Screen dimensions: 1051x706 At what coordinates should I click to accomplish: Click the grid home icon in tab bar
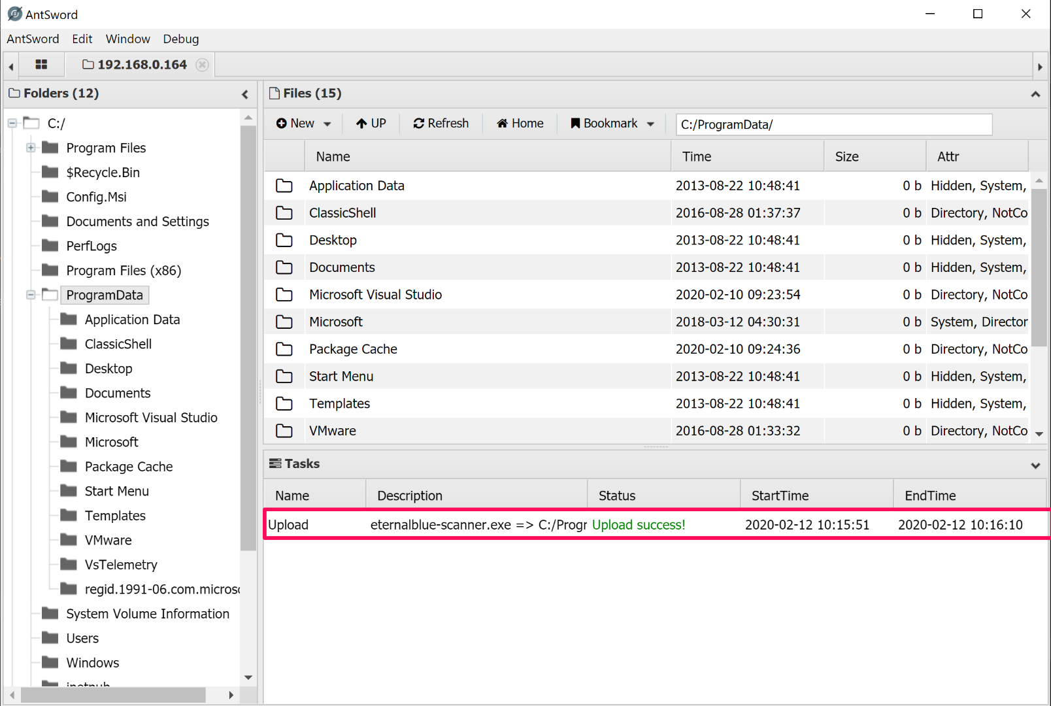pos(41,65)
